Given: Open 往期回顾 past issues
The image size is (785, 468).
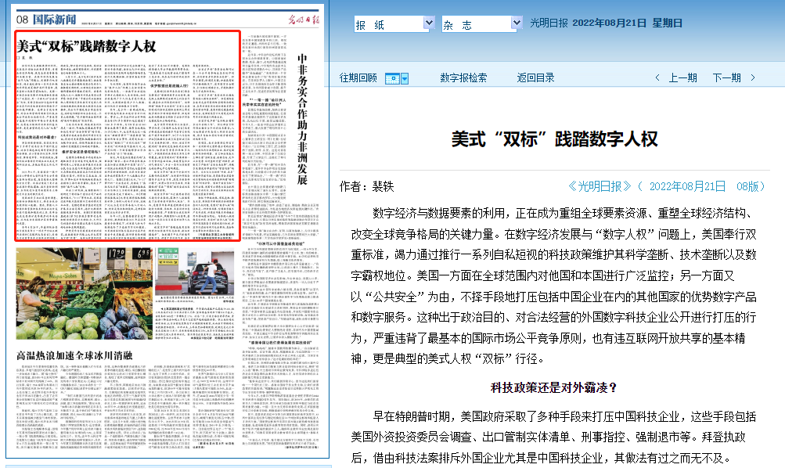Looking at the screenshot, I should [358, 77].
